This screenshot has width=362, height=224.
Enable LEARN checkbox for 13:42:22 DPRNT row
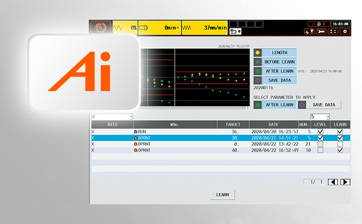click(340, 144)
